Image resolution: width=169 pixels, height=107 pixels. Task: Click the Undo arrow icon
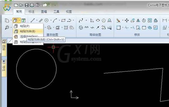[x=37, y=5]
